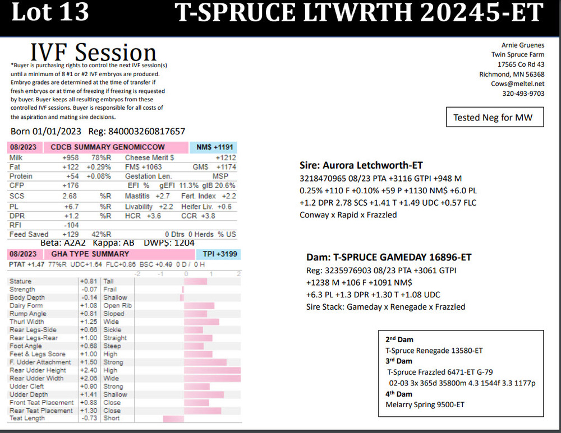Click the "Feet & Legs Score" label
The height and width of the screenshot is (433, 561).
coord(37,354)
